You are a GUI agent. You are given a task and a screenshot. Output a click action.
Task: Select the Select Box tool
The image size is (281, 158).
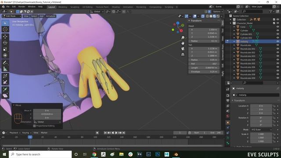pos(5,23)
